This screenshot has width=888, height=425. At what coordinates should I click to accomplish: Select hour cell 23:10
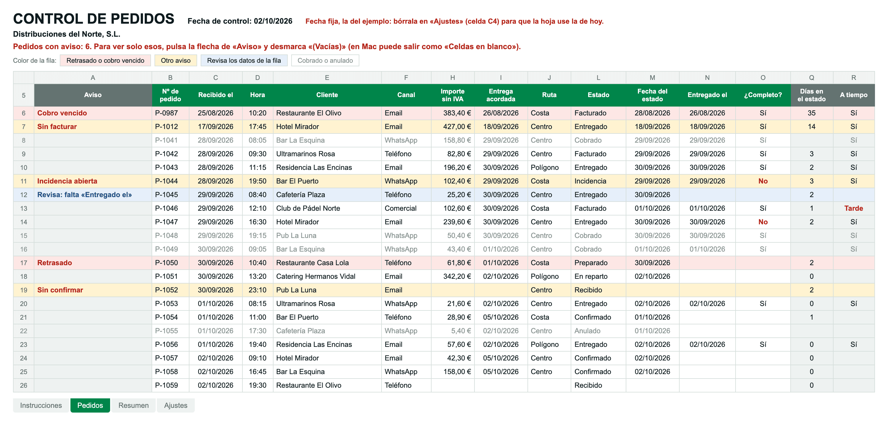258,290
